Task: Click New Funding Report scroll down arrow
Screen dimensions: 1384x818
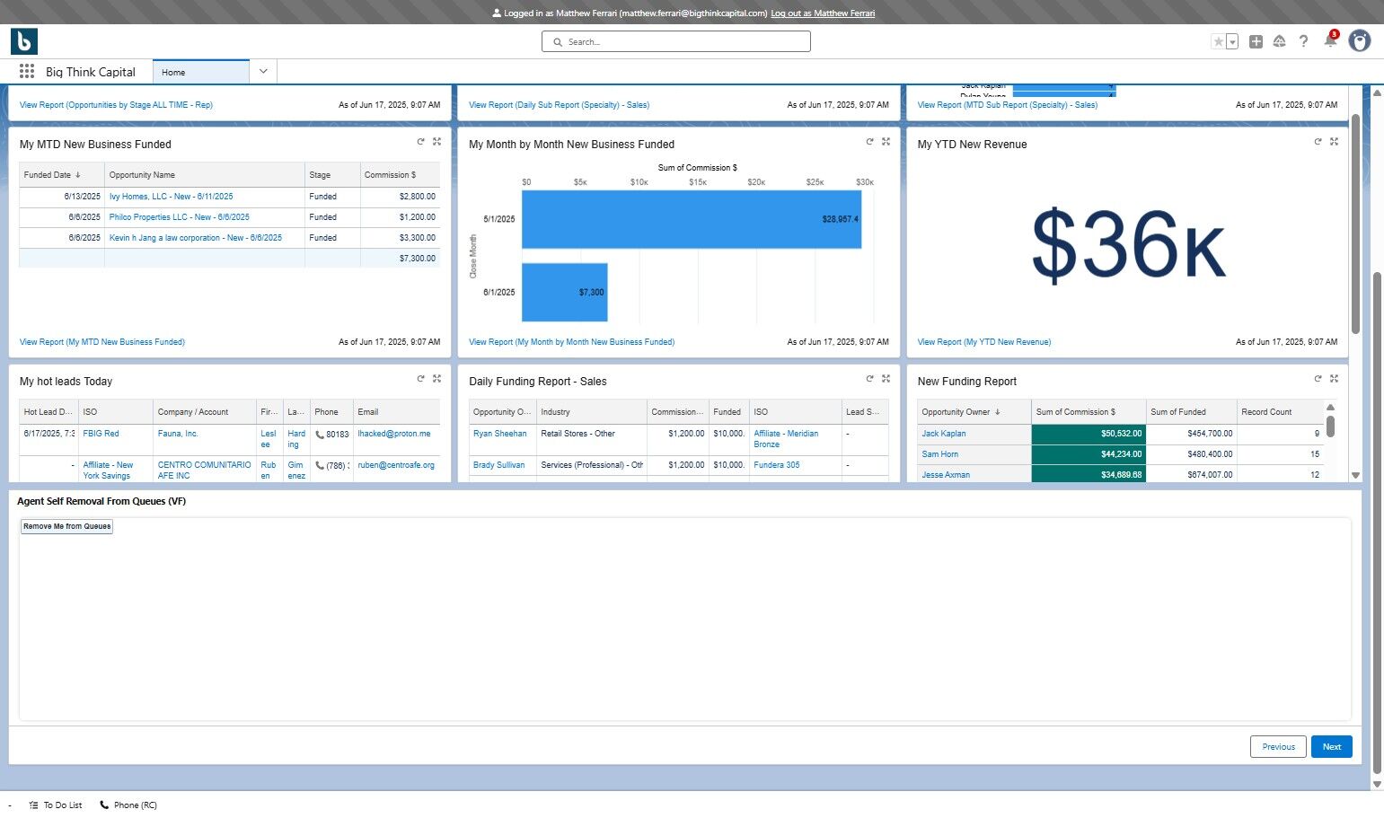Action: (x=1356, y=475)
